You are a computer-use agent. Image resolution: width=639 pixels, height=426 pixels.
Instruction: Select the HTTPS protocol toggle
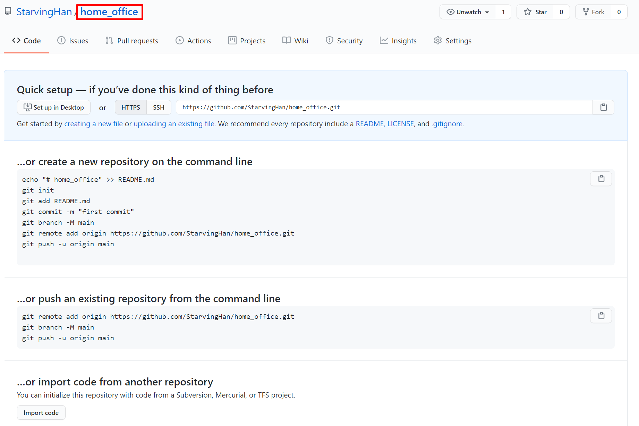point(131,107)
